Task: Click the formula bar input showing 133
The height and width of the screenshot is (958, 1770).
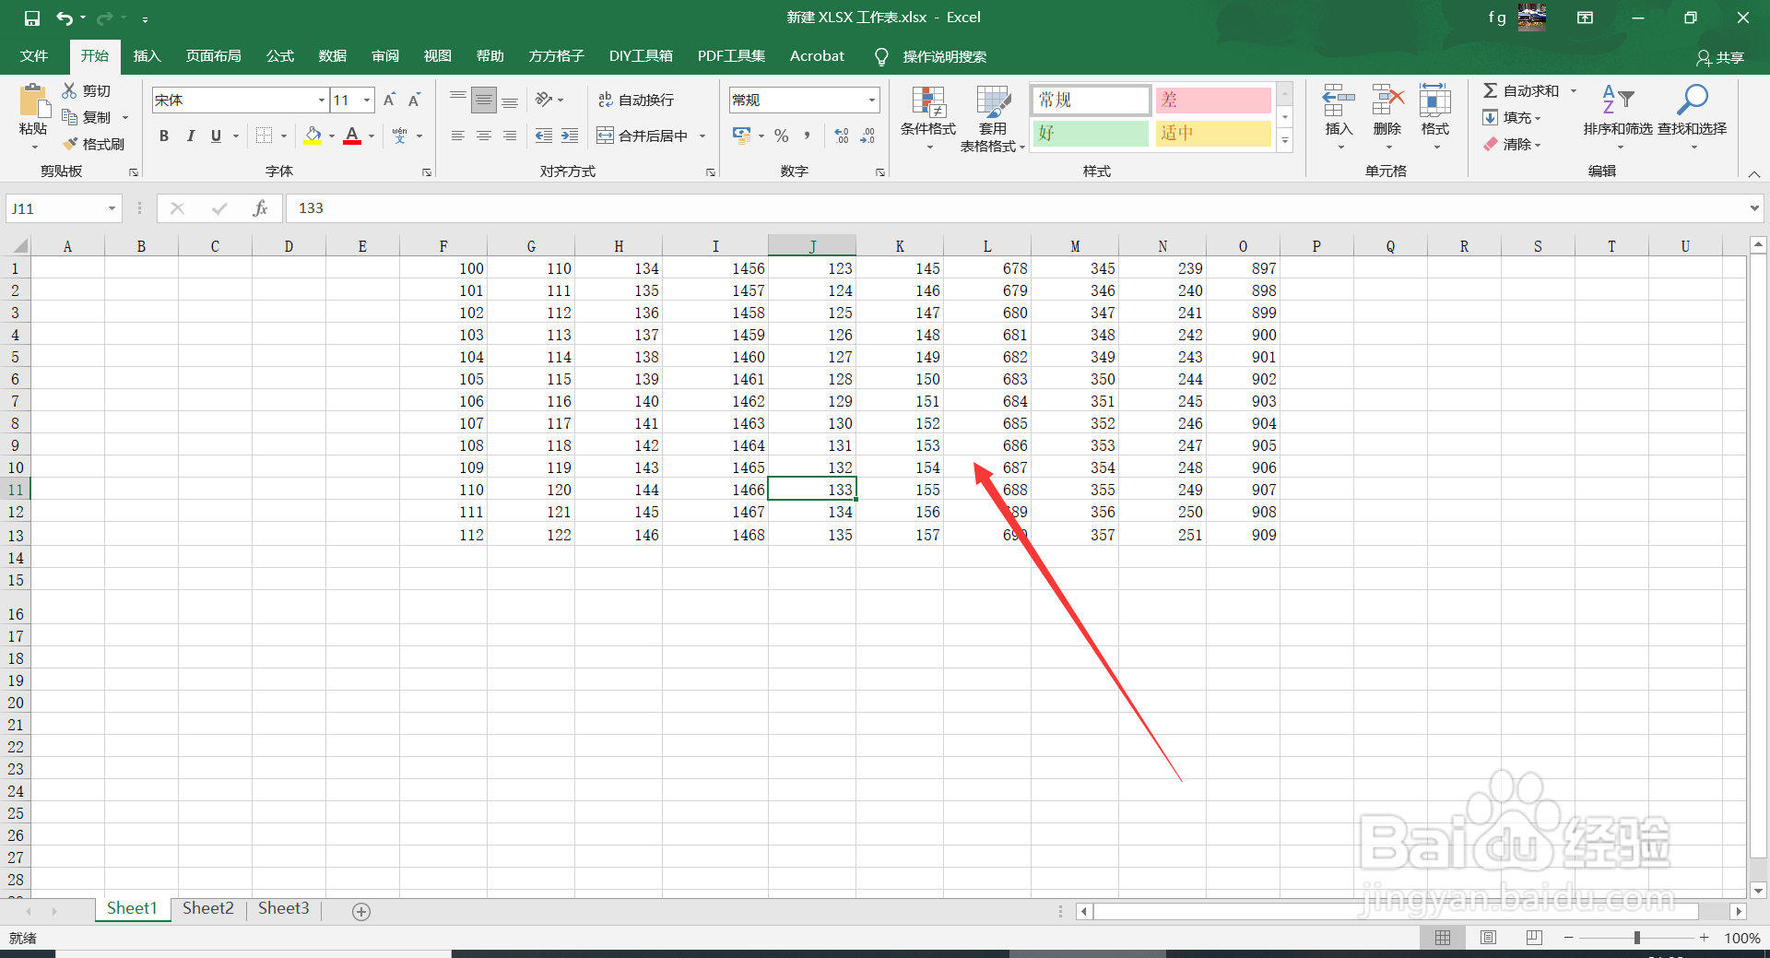Action: point(1014,208)
